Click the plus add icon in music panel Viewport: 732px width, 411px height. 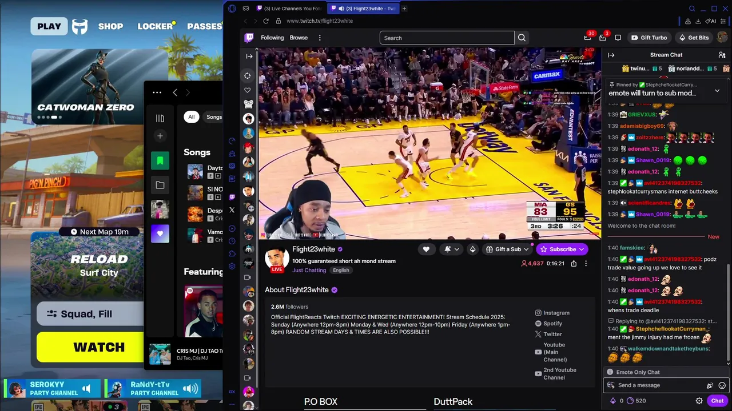(160, 136)
